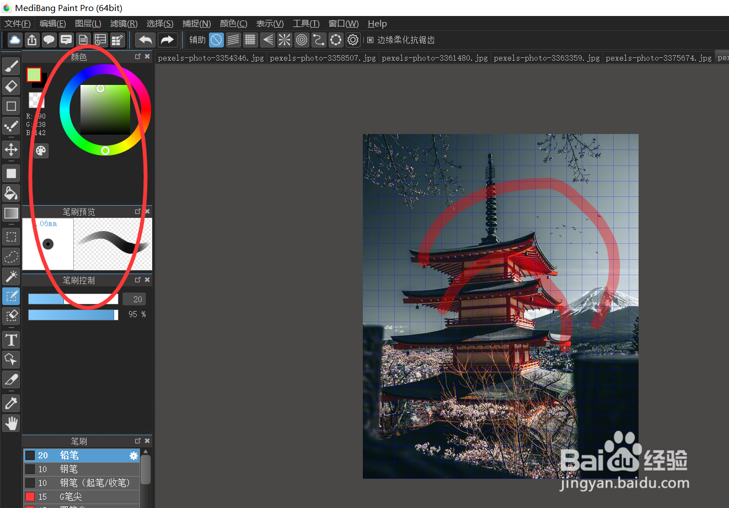Select the Select Pen tool

[11, 296]
